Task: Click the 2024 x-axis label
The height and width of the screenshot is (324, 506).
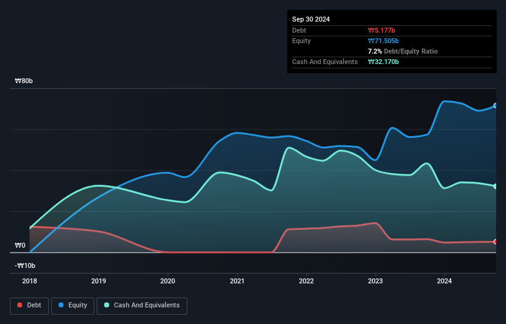Action: click(x=444, y=281)
